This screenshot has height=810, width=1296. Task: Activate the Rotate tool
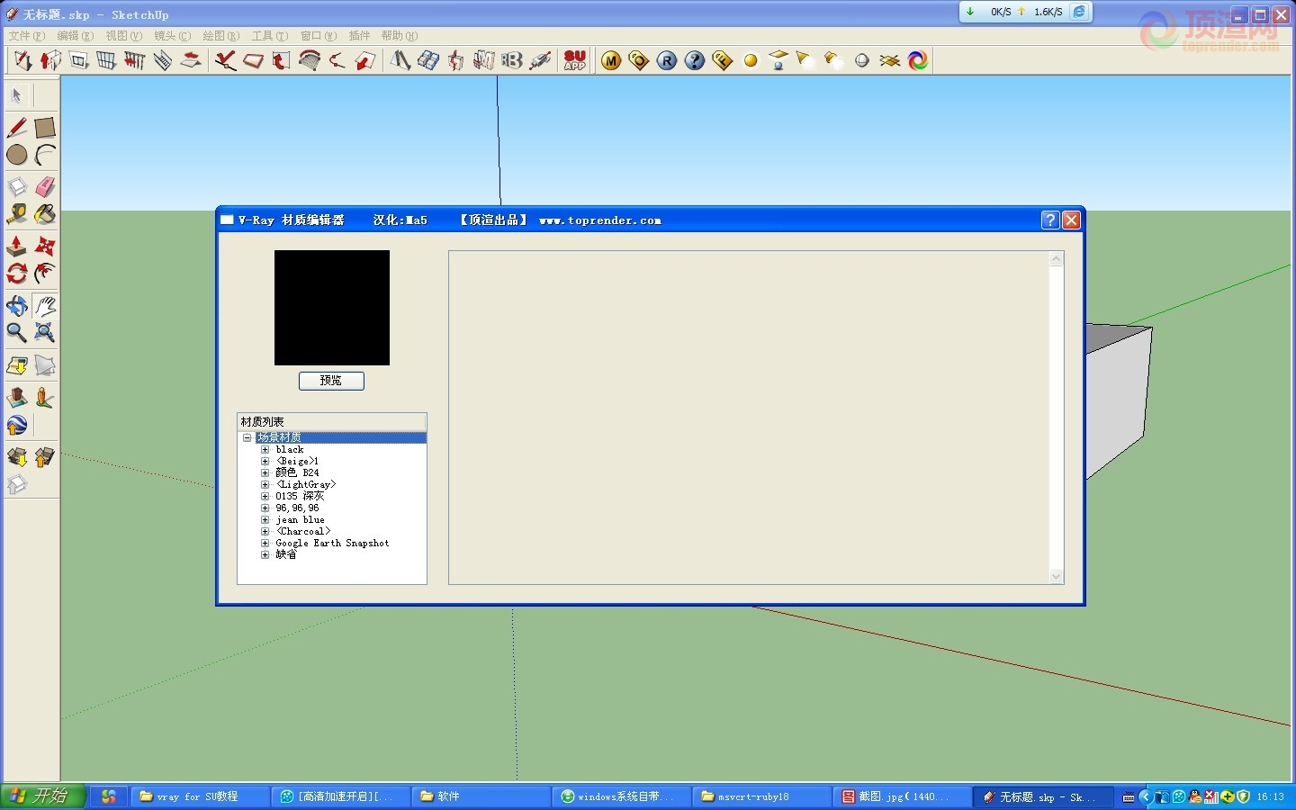click(x=17, y=273)
